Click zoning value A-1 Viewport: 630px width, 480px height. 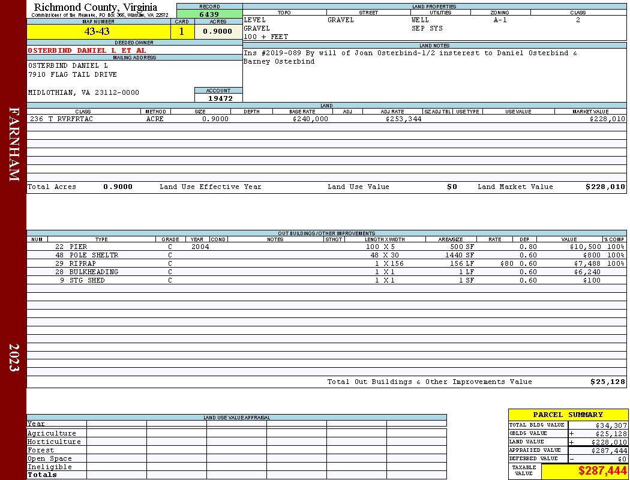coord(500,20)
